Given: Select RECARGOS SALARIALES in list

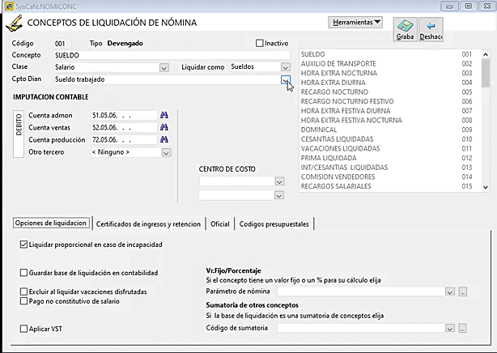Looking at the screenshot, I should (390, 186).
